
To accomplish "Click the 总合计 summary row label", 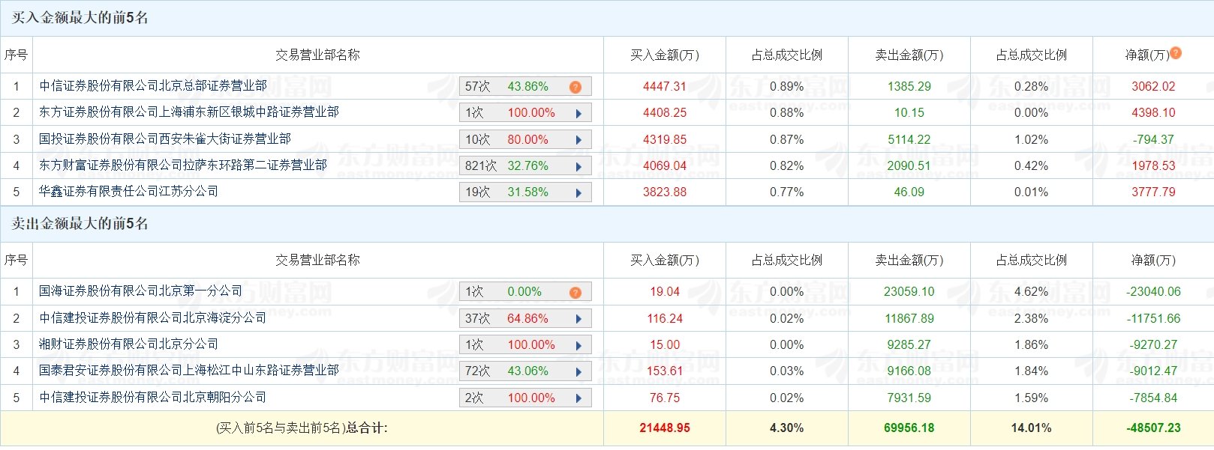I will pyautogui.click(x=302, y=428).
